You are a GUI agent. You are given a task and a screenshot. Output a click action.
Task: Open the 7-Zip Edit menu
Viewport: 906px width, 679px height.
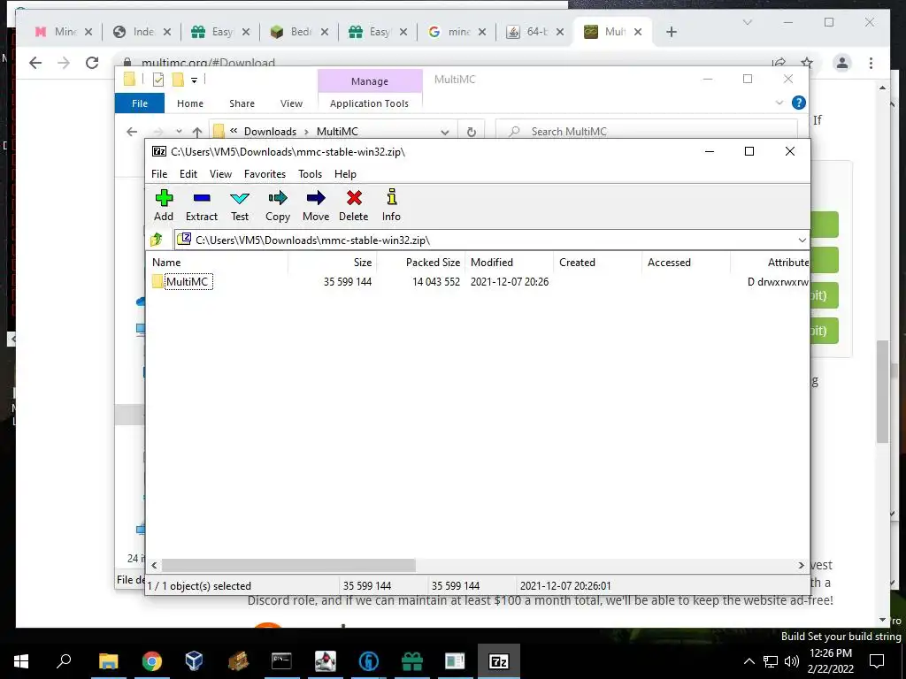(x=188, y=174)
